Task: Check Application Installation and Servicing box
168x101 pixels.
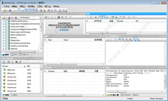Action: [x=6, y=24]
